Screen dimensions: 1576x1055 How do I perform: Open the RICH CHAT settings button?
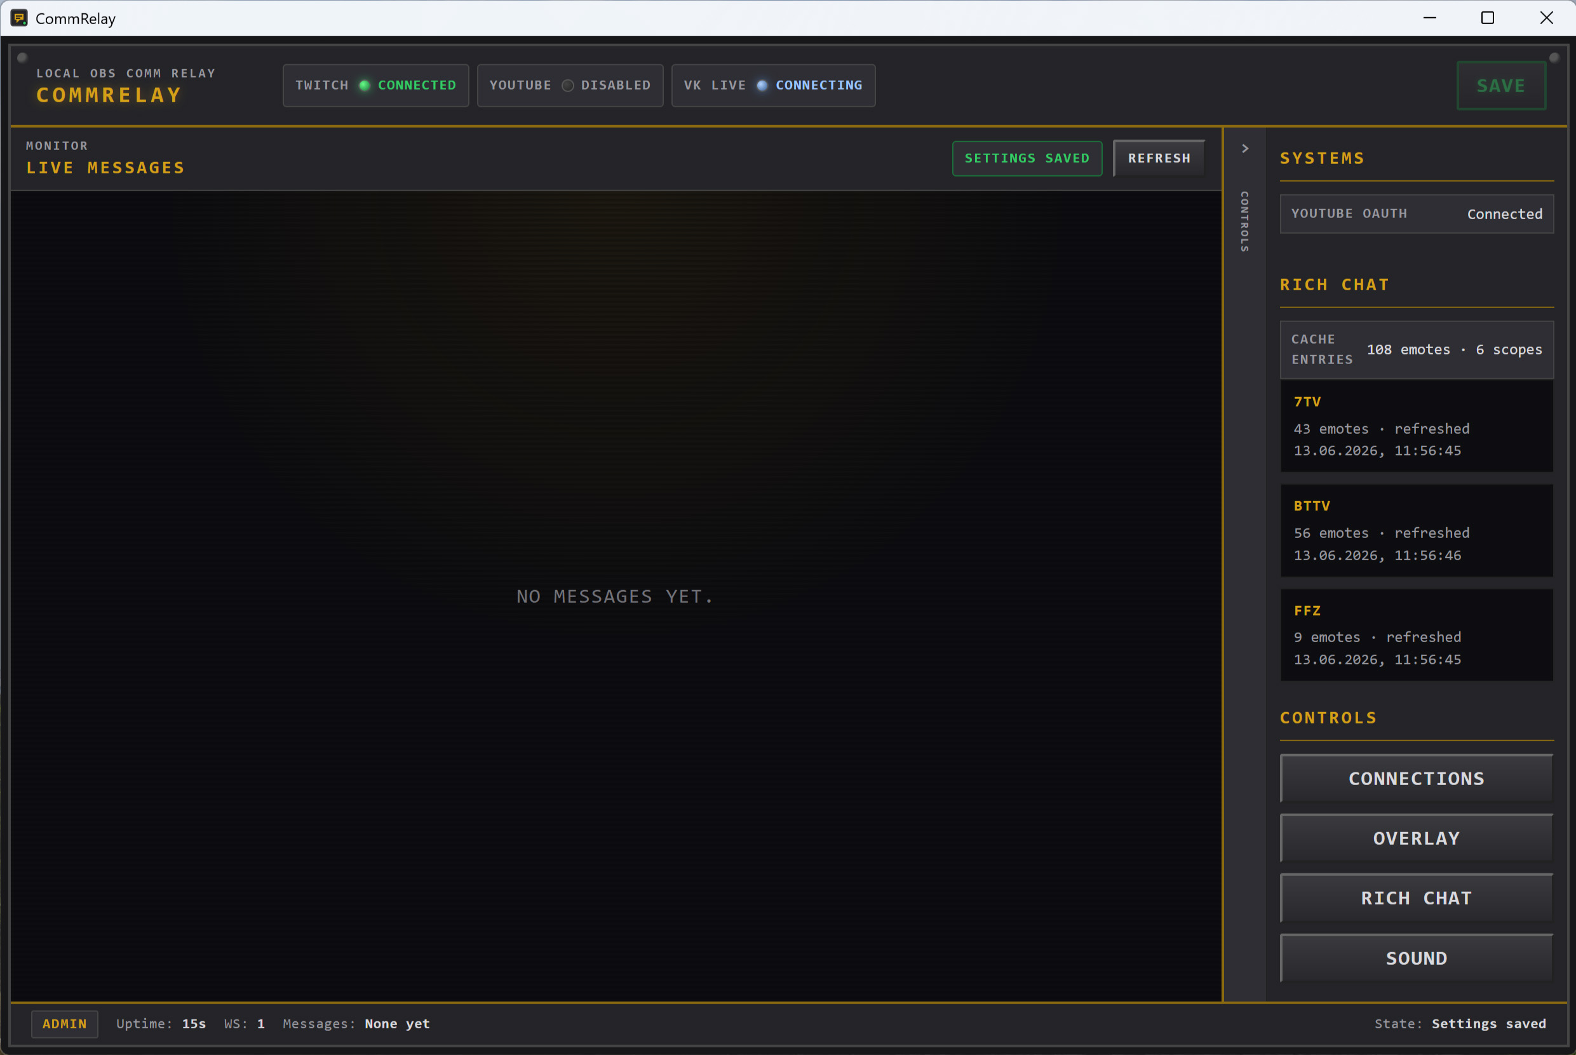point(1417,898)
